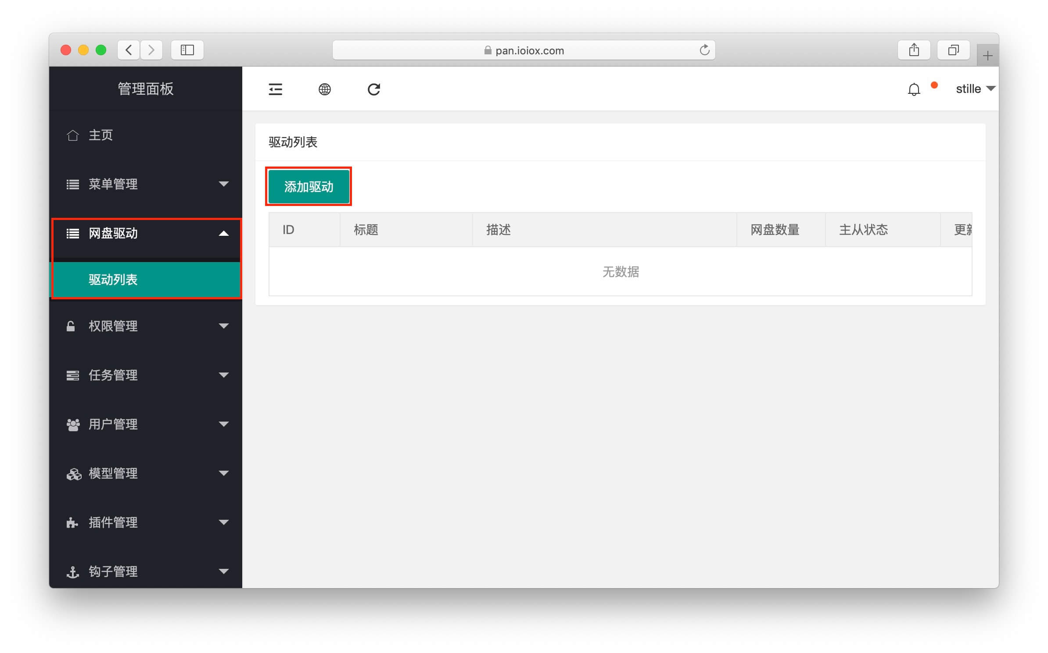
Task: Click the lock icon next to 权限管理
Action: click(x=70, y=326)
